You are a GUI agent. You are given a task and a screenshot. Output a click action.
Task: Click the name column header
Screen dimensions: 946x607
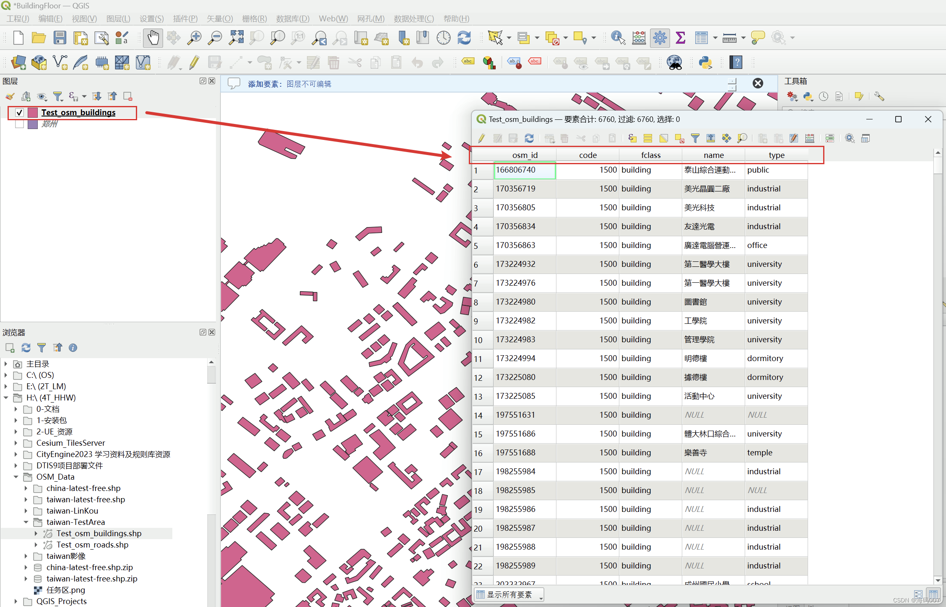pos(714,155)
